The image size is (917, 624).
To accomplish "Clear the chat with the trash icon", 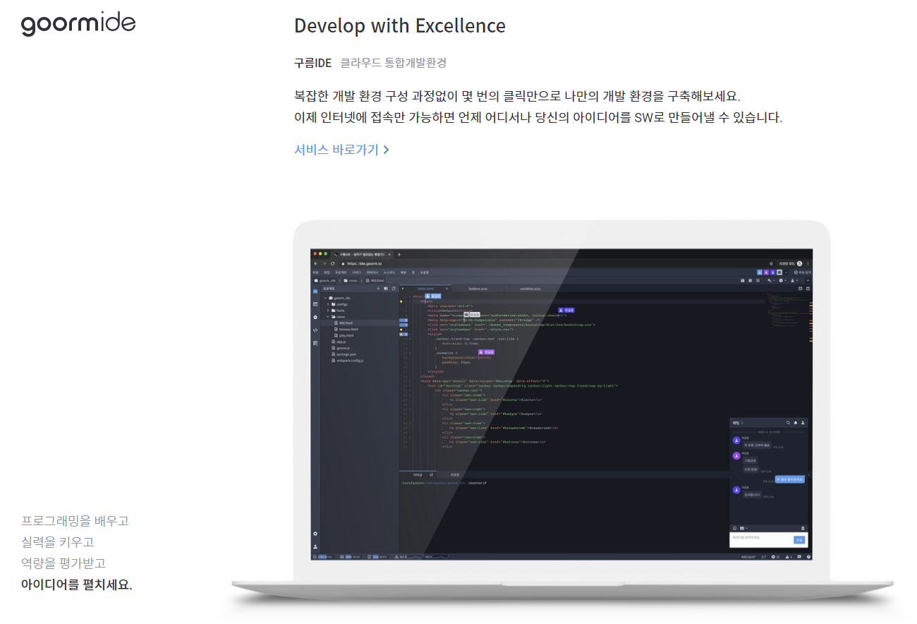I will point(803,528).
